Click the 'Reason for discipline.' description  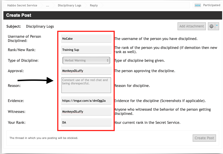(x=132, y=86)
